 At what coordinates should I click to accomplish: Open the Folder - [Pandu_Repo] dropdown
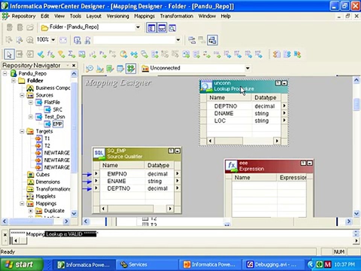point(138,27)
